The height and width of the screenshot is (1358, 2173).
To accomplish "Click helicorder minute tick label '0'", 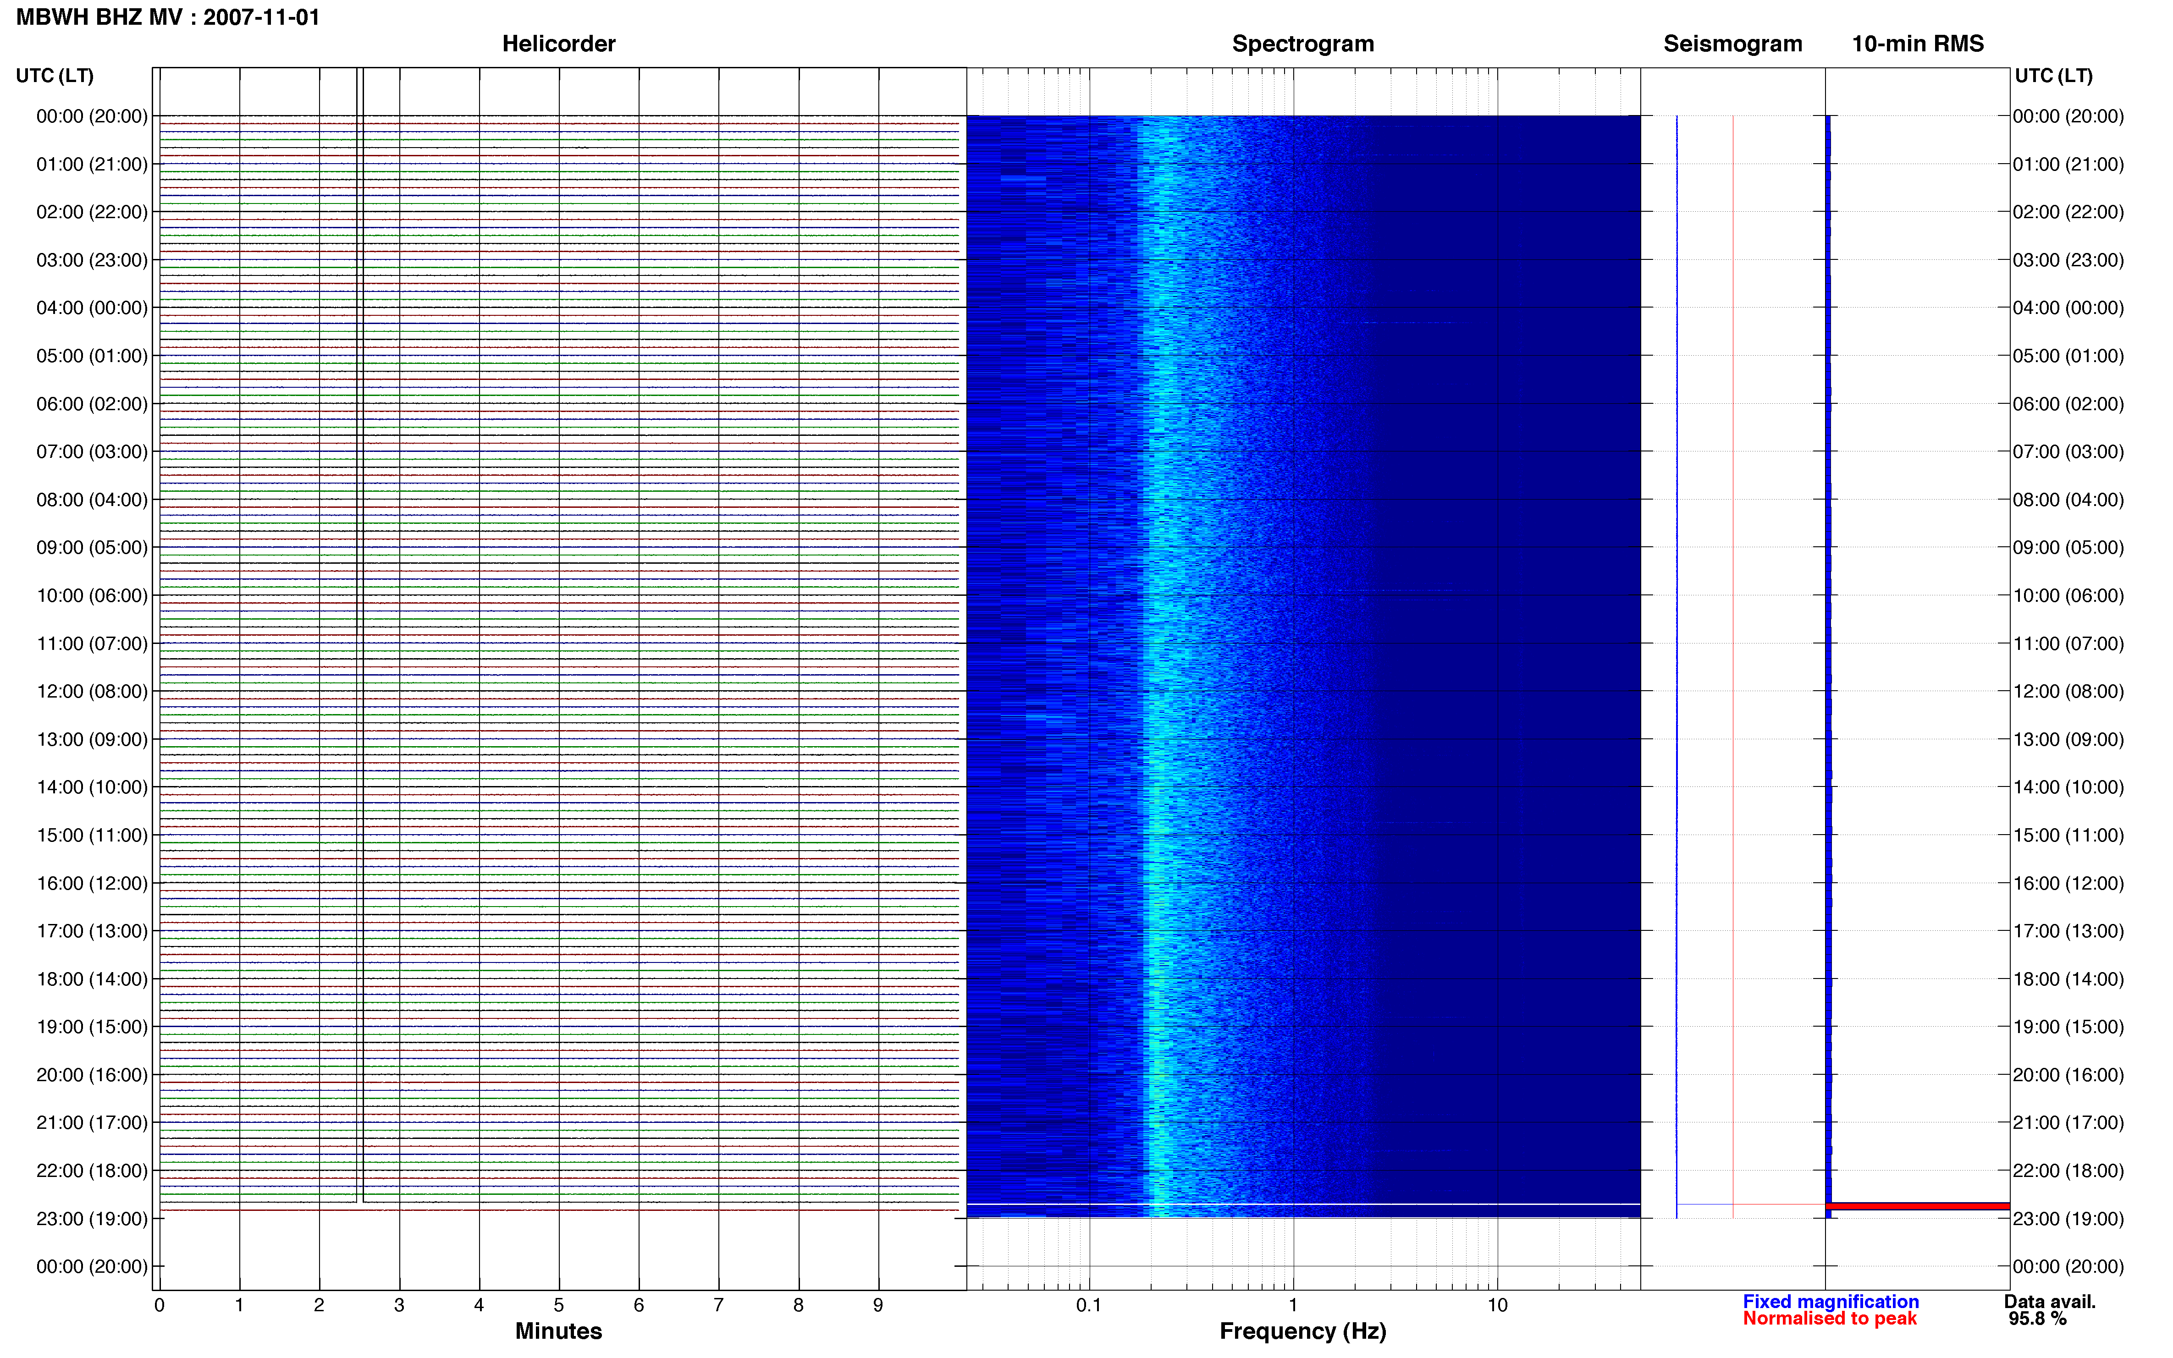I will pyautogui.click(x=160, y=1306).
